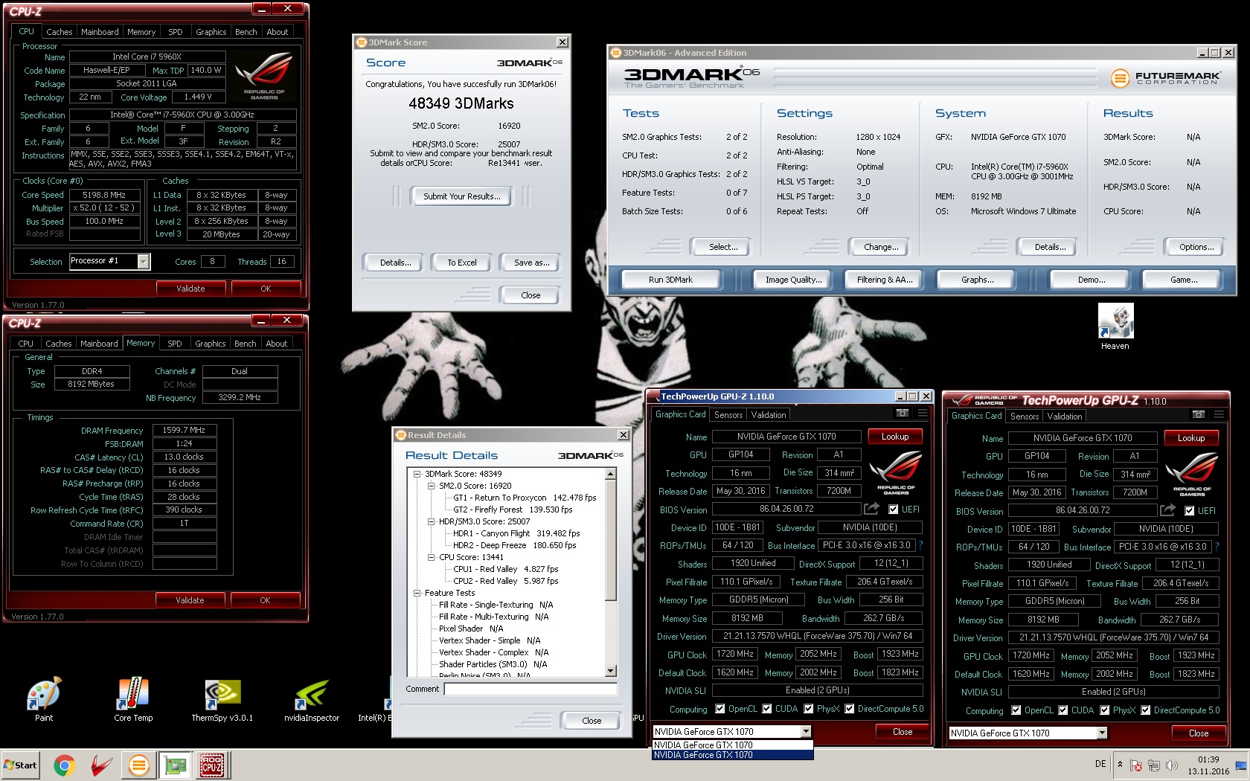Take screenshot with left GPU-Z camera icon
Screen dimensions: 1250x781
(x=903, y=413)
